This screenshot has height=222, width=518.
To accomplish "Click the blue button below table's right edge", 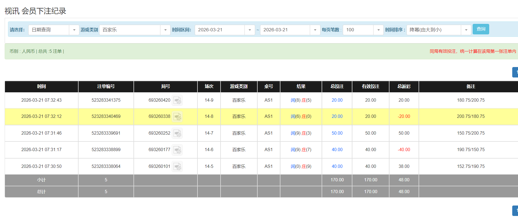I will point(515,211).
